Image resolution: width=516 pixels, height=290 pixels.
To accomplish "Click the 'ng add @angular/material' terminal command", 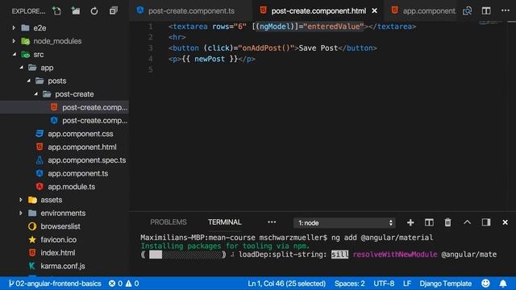I will pyautogui.click(x=382, y=238).
